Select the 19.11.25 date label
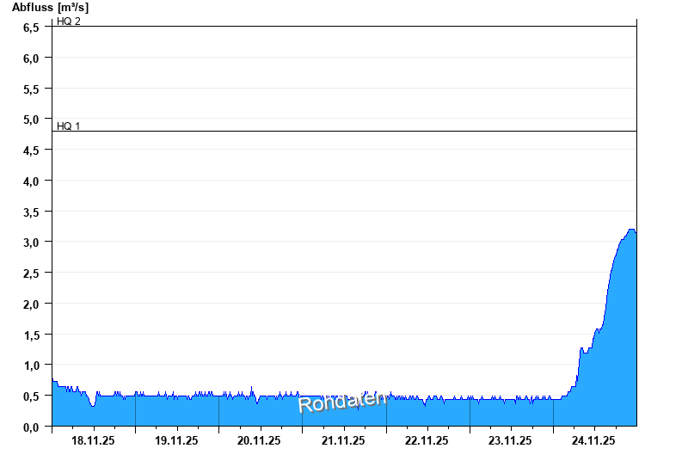 pyautogui.click(x=176, y=440)
